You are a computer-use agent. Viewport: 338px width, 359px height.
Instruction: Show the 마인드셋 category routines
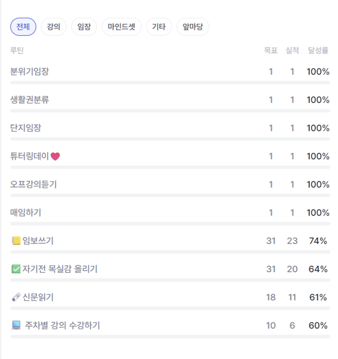(121, 27)
